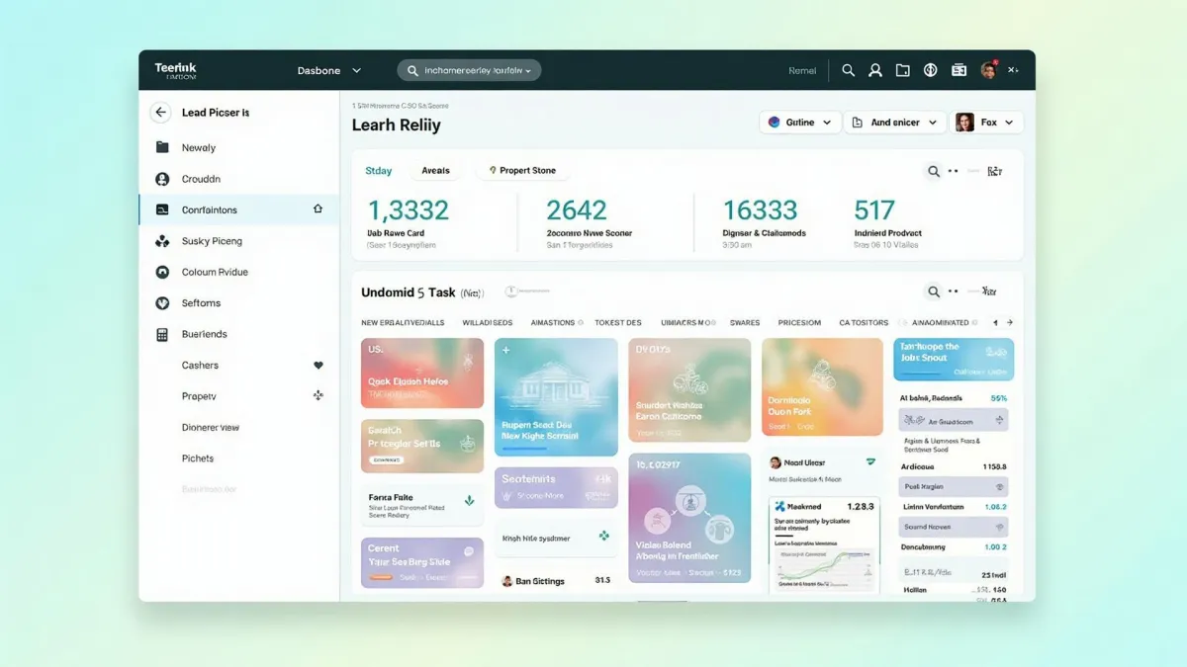The height and width of the screenshot is (667, 1187).
Task: Click the globe icon in the top bar
Action: pyautogui.click(x=931, y=70)
